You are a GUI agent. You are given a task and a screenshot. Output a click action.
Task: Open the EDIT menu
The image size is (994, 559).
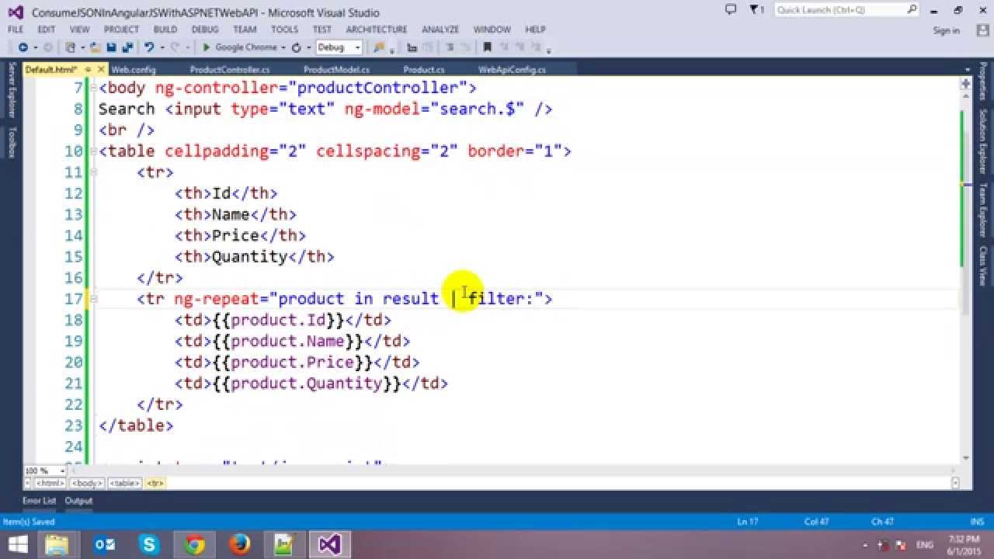click(47, 30)
